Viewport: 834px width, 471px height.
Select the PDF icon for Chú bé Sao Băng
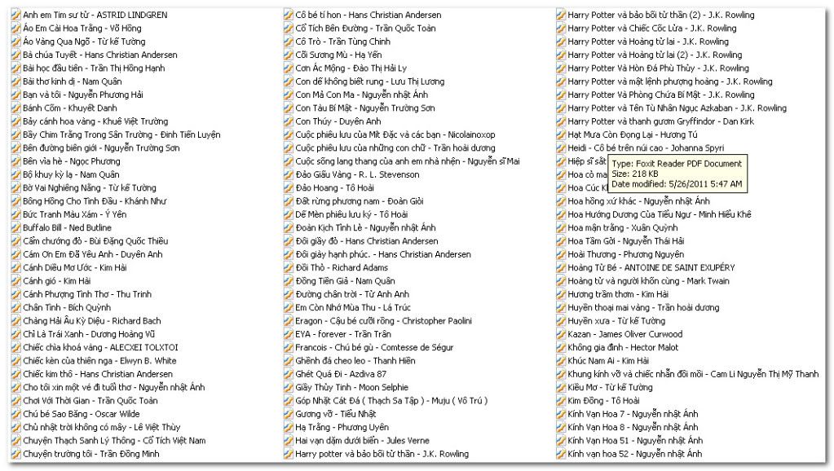click(x=15, y=414)
